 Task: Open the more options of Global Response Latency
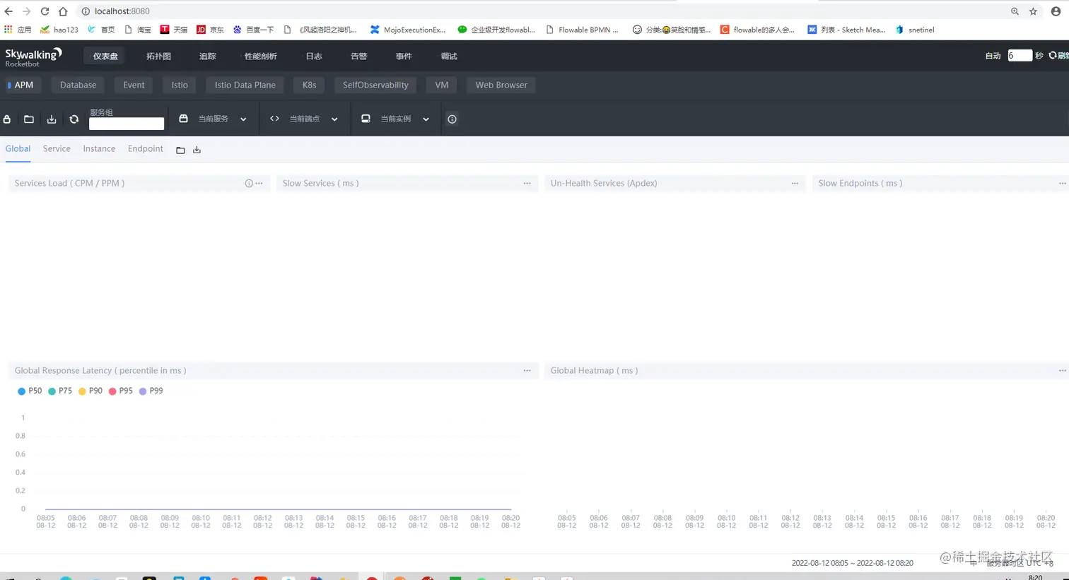(527, 371)
